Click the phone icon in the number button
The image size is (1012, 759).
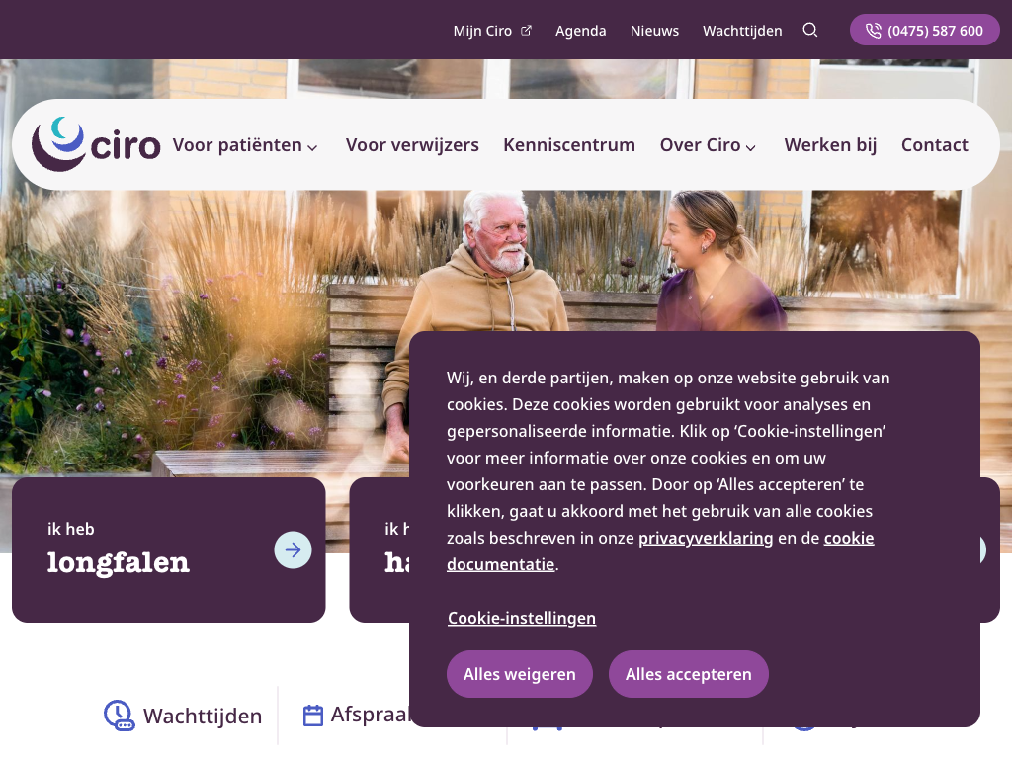click(874, 31)
